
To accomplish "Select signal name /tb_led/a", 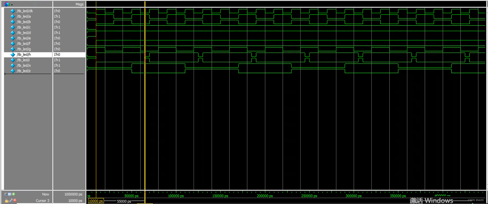I will click(x=24, y=16).
